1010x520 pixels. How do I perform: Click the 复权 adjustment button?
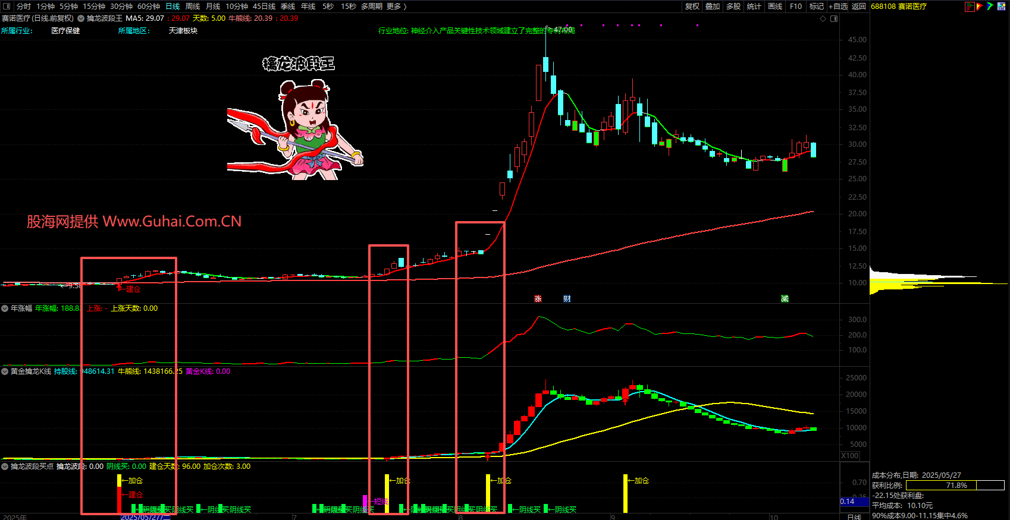tap(692, 7)
